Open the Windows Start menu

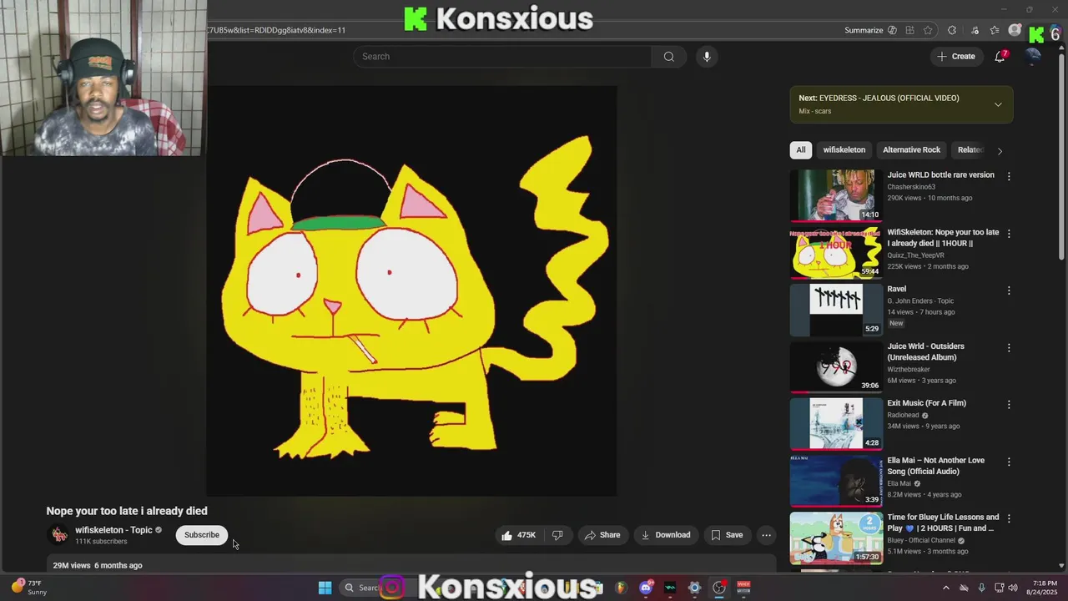tap(325, 588)
